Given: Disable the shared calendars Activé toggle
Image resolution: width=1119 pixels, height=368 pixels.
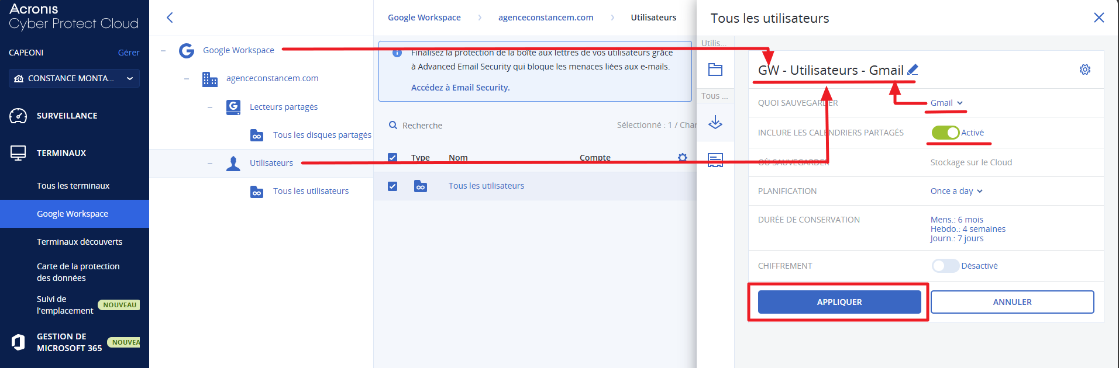Looking at the screenshot, I should [x=945, y=133].
